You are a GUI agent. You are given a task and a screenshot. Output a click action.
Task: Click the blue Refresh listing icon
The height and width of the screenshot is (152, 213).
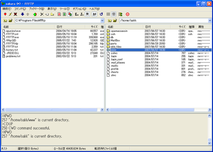pos(101,14)
